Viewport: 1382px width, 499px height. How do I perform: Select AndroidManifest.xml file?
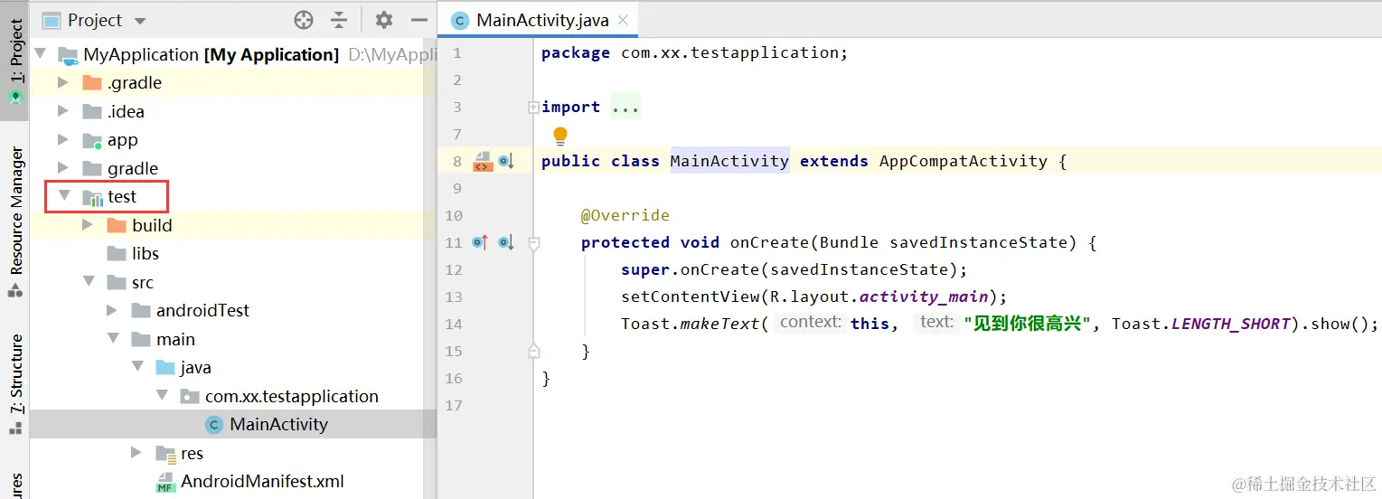pyautogui.click(x=262, y=481)
